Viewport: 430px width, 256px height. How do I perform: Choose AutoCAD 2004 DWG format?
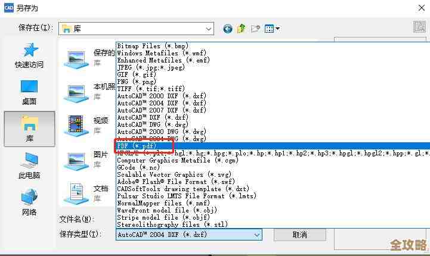(162, 138)
